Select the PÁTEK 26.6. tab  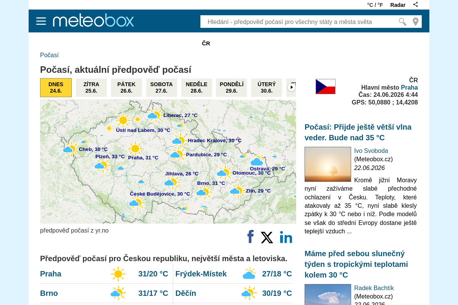click(126, 88)
